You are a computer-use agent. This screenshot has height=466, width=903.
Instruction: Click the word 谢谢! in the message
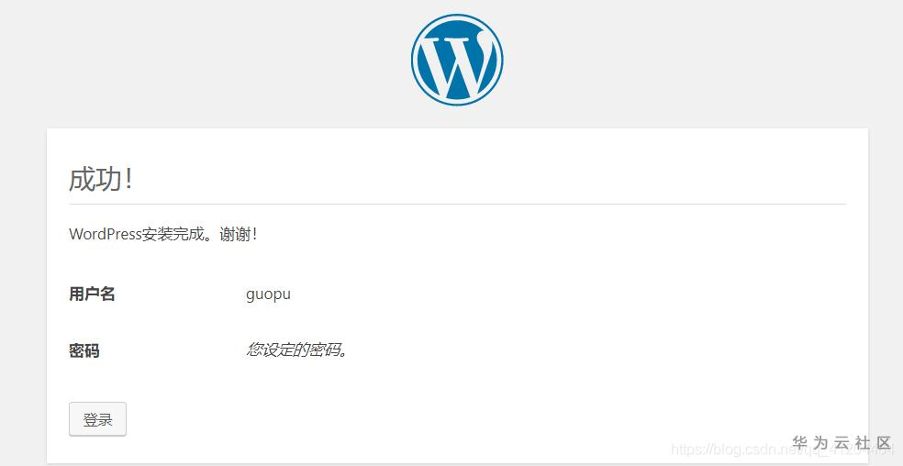click(x=239, y=234)
